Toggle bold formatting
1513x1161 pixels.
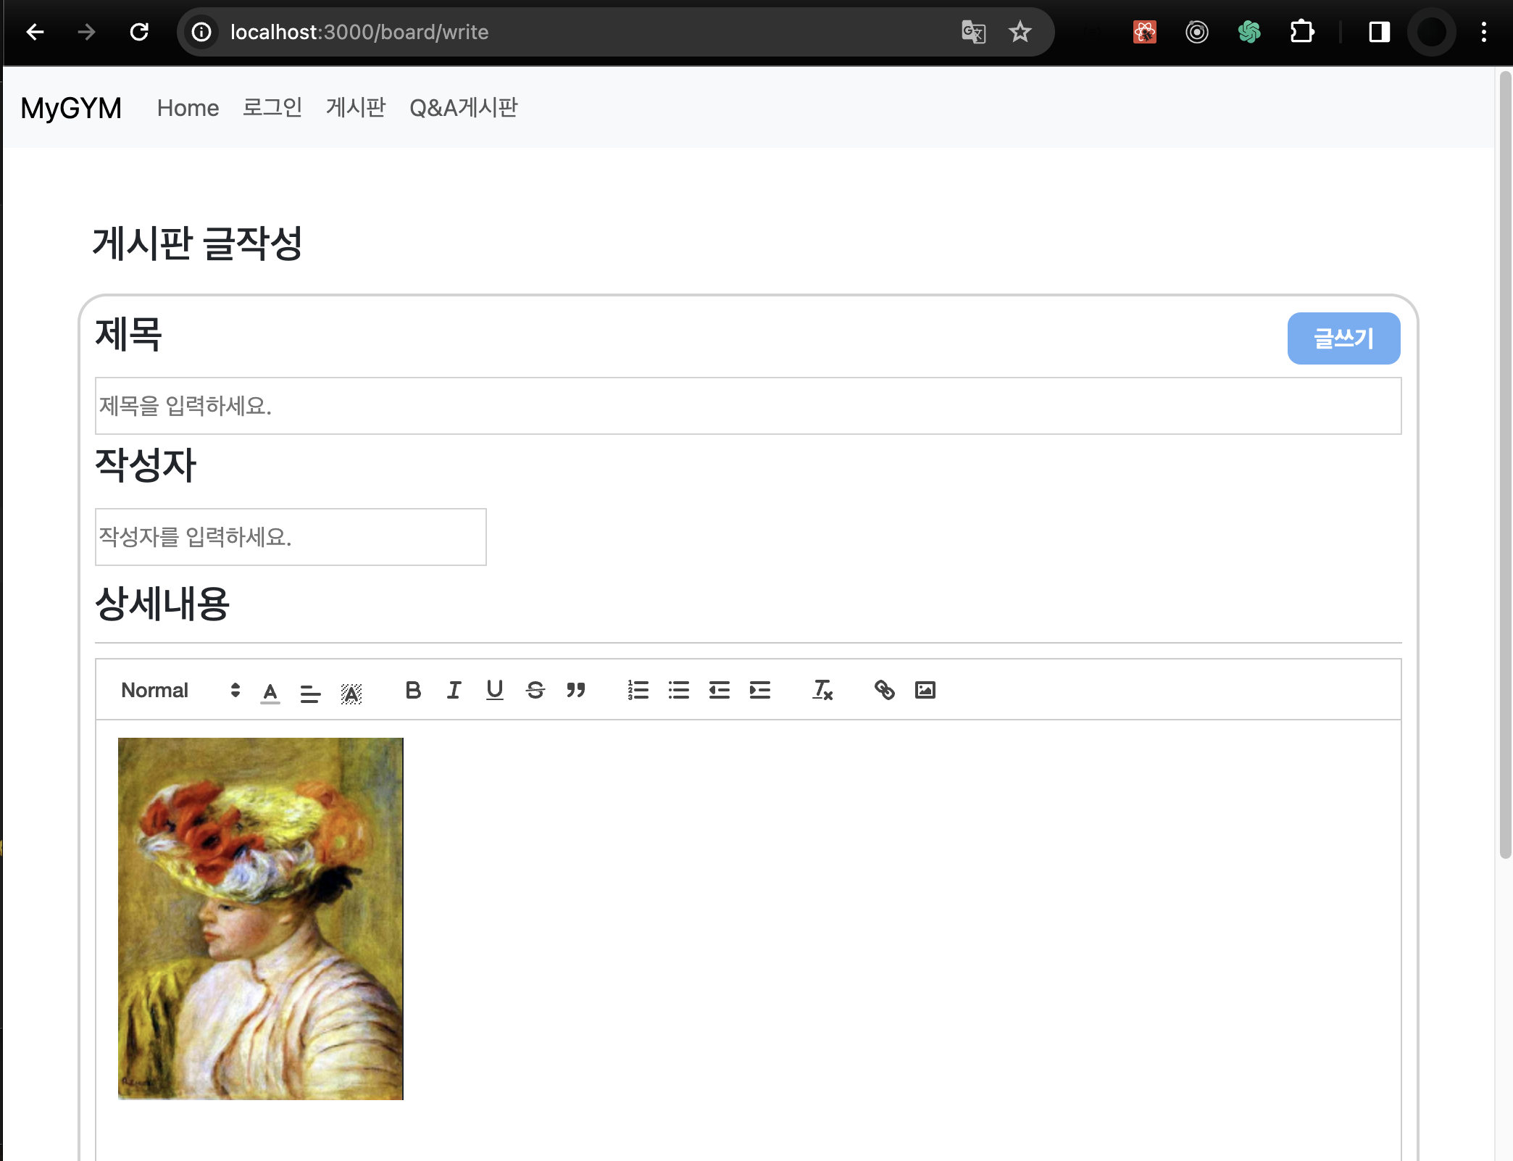413,690
